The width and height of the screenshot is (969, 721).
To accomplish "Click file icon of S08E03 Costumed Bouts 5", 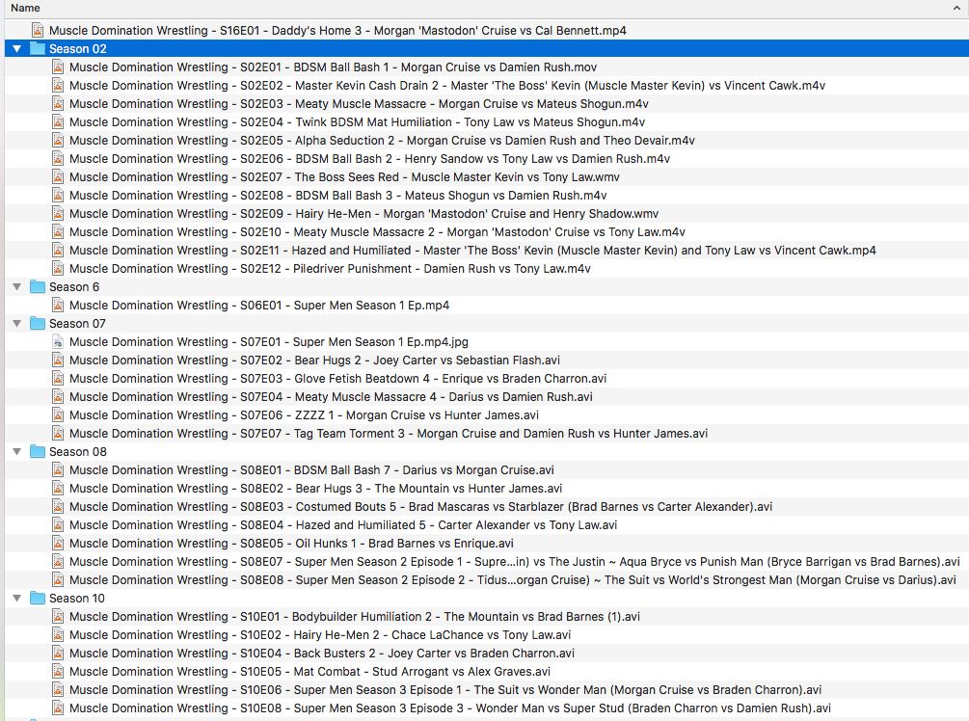I will (58, 507).
